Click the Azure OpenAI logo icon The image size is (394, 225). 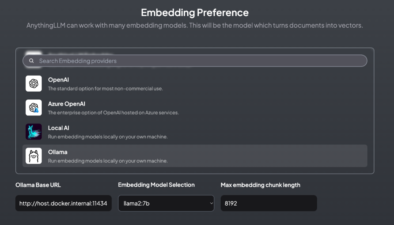[34, 108]
